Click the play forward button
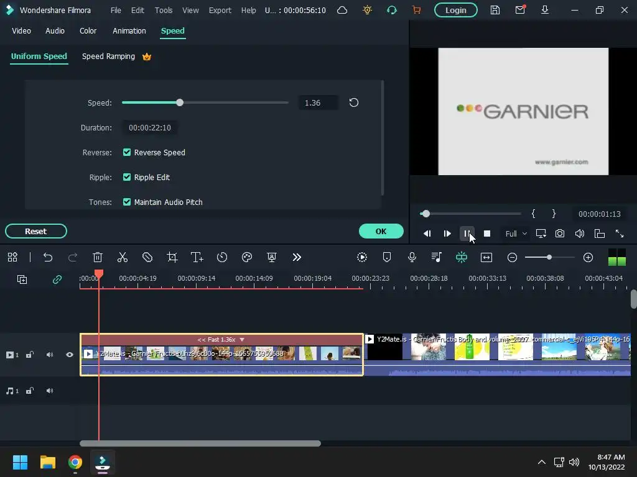 point(447,234)
